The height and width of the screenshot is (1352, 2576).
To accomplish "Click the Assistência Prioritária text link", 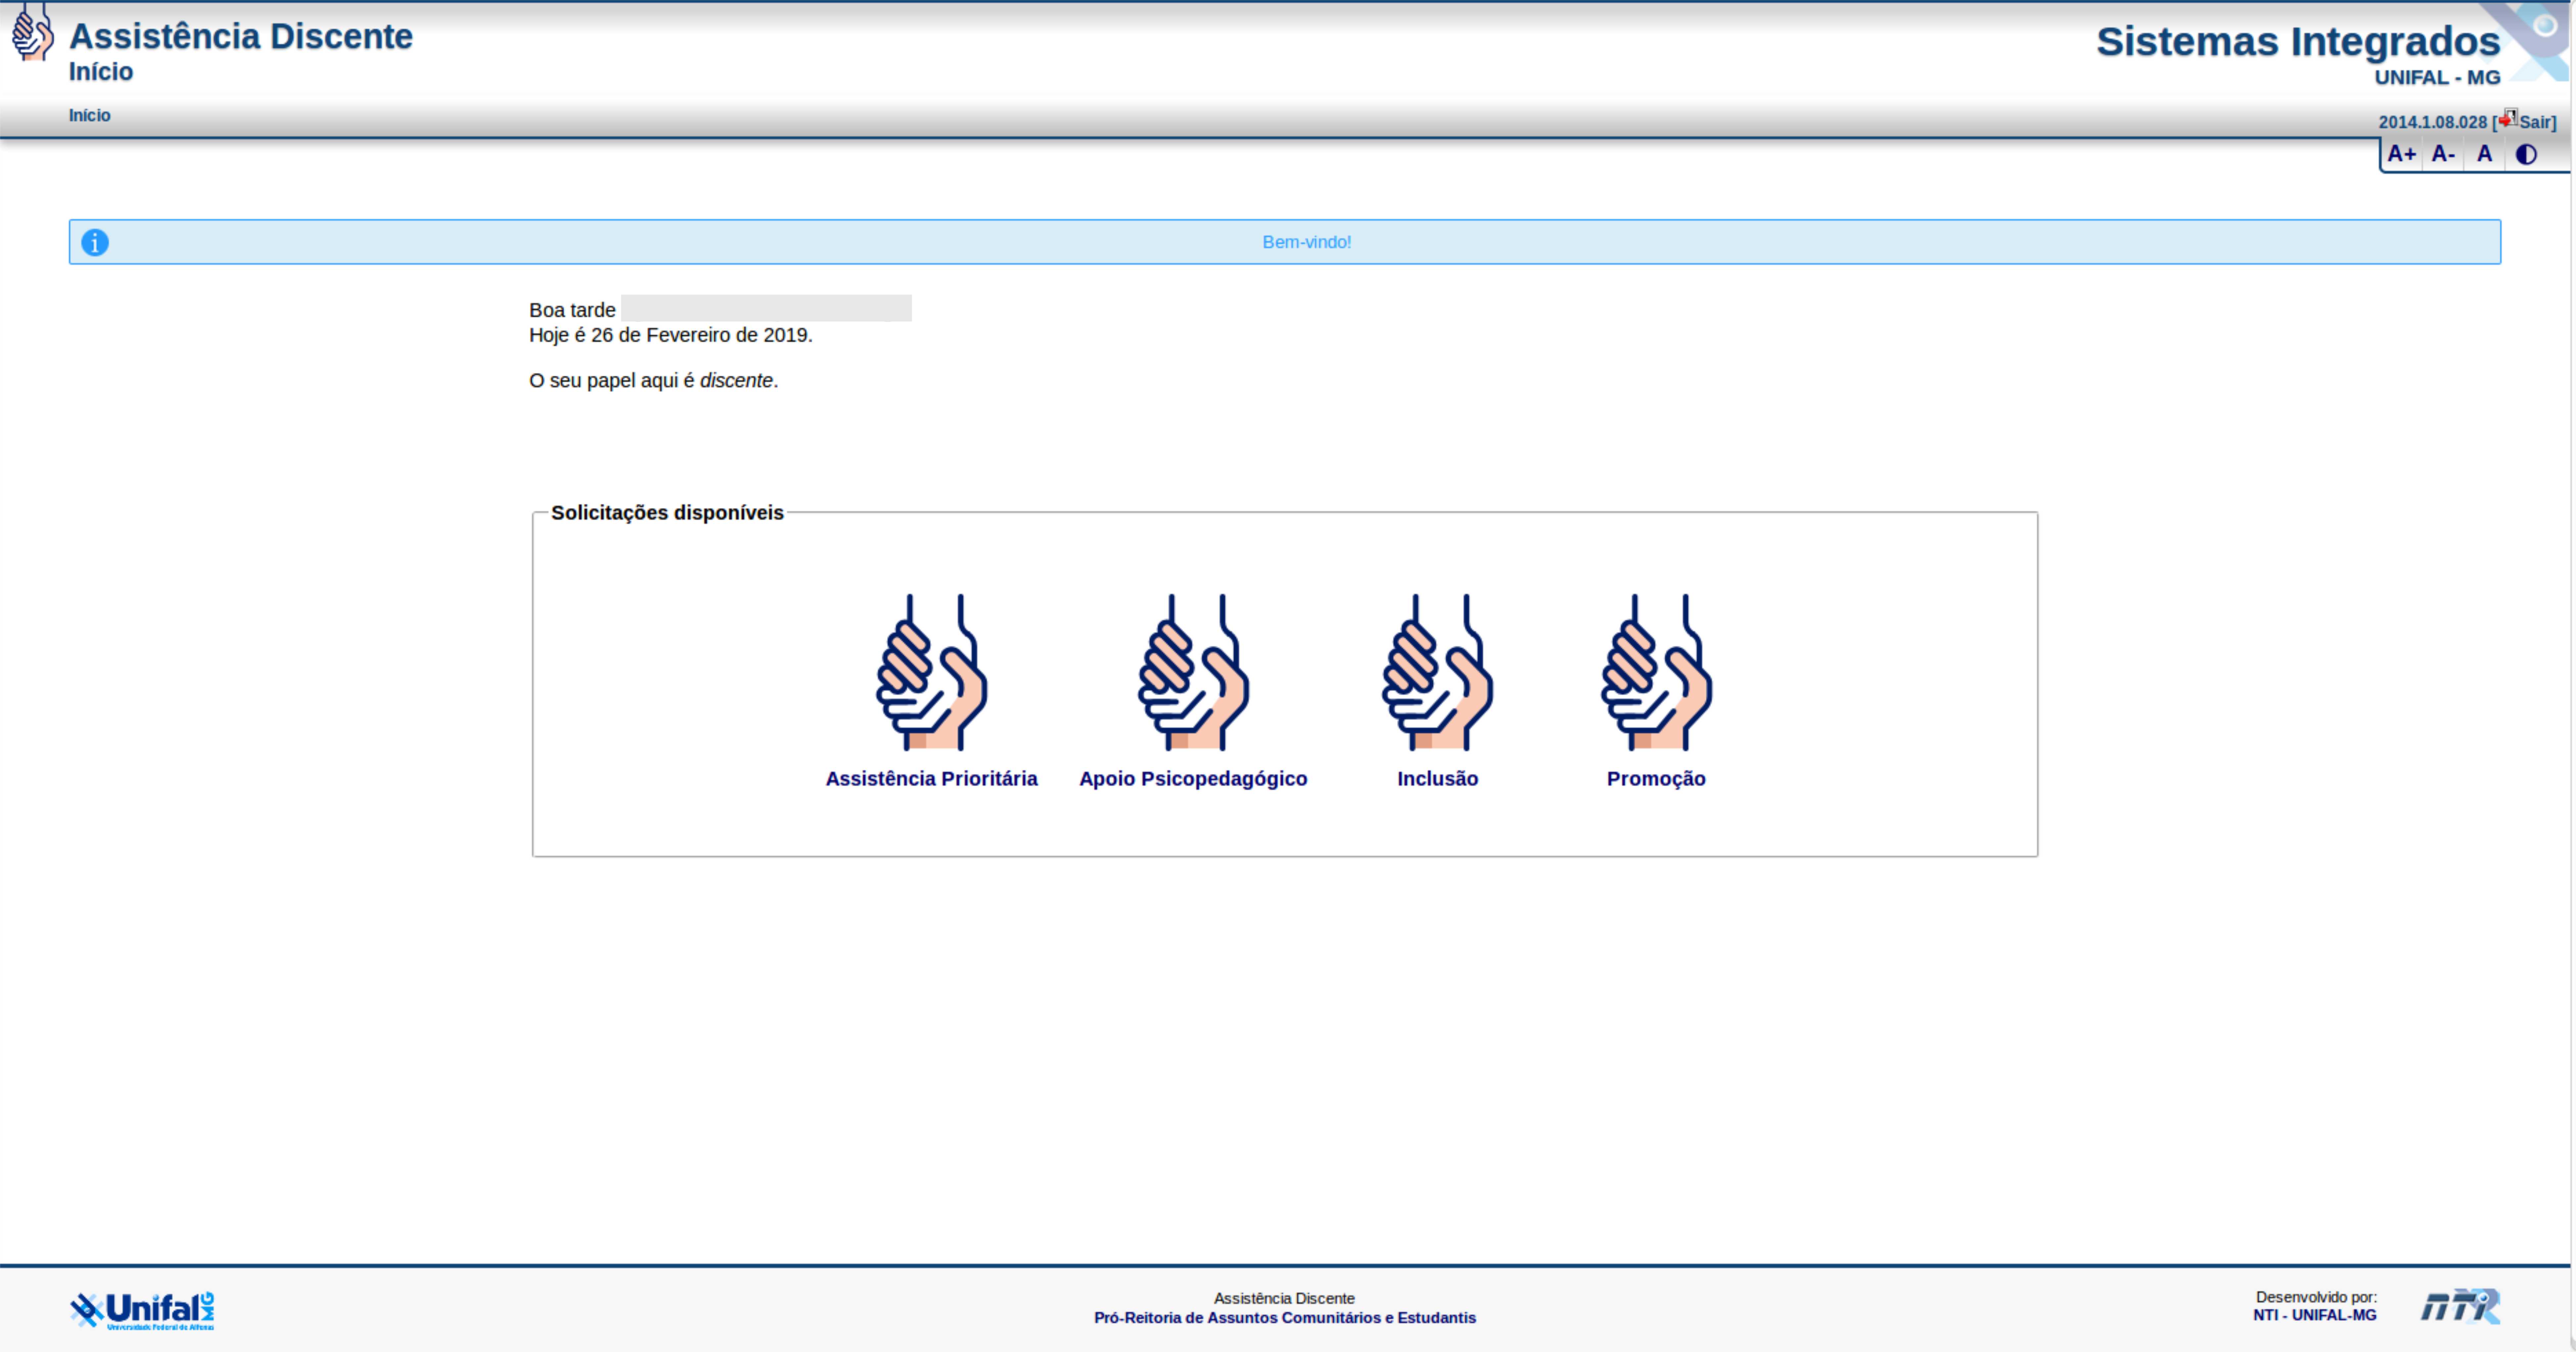I will pos(931,779).
